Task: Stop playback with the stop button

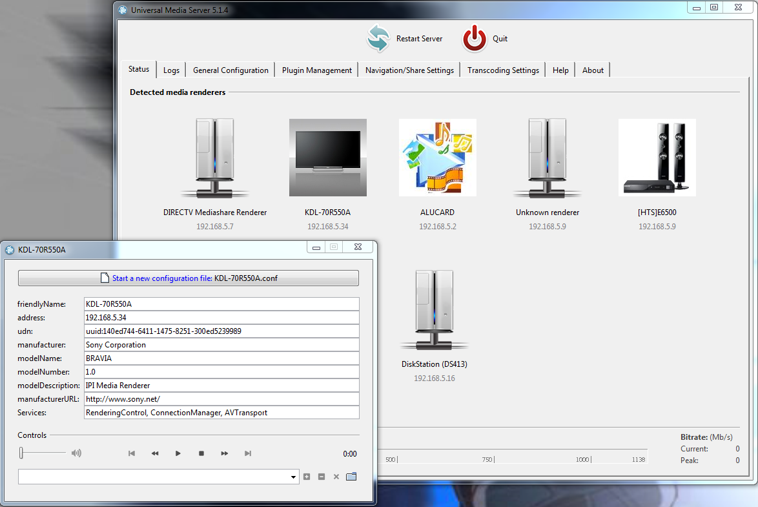Action: tap(201, 453)
